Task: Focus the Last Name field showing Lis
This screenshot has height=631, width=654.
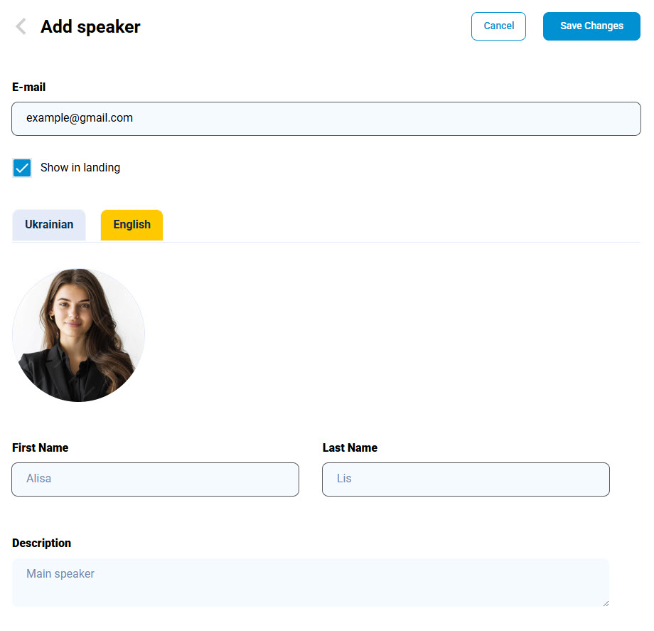Action: [466, 479]
